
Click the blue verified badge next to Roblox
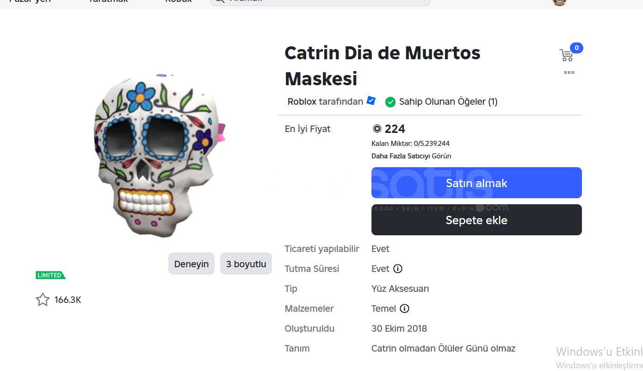[371, 101]
